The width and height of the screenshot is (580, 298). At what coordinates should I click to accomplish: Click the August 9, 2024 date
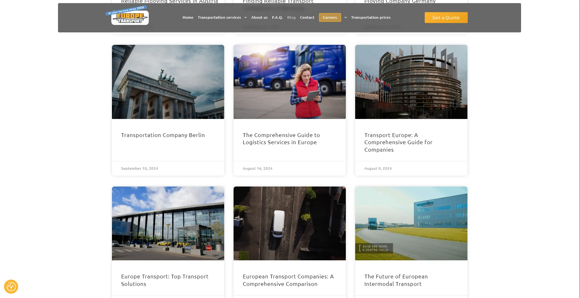(378, 168)
